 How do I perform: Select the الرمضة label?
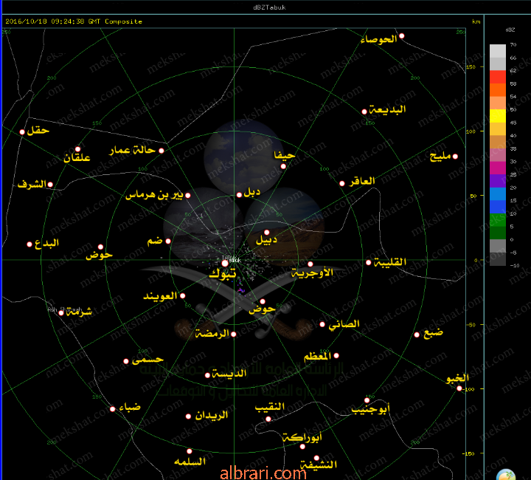point(212,334)
